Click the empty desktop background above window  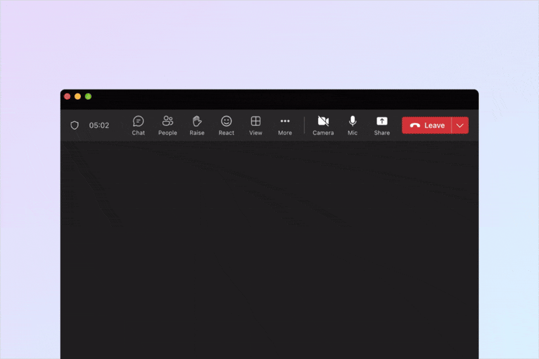(269, 40)
